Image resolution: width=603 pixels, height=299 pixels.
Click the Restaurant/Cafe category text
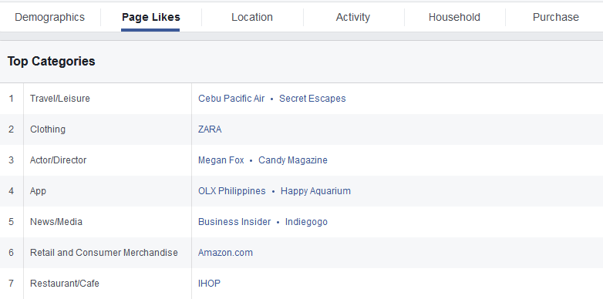pyautogui.click(x=65, y=284)
